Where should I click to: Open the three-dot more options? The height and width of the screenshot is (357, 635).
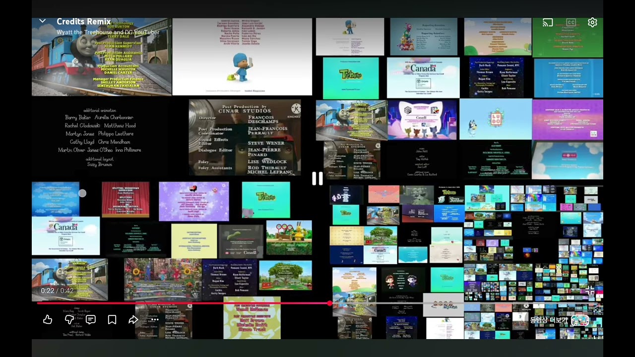click(x=154, y=320)
